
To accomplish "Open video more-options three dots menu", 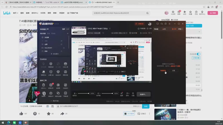I will (149, 114).
